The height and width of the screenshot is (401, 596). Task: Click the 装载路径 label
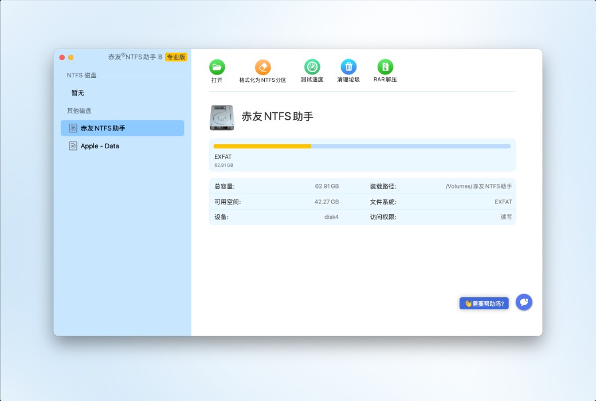click(x=383, y=186)
